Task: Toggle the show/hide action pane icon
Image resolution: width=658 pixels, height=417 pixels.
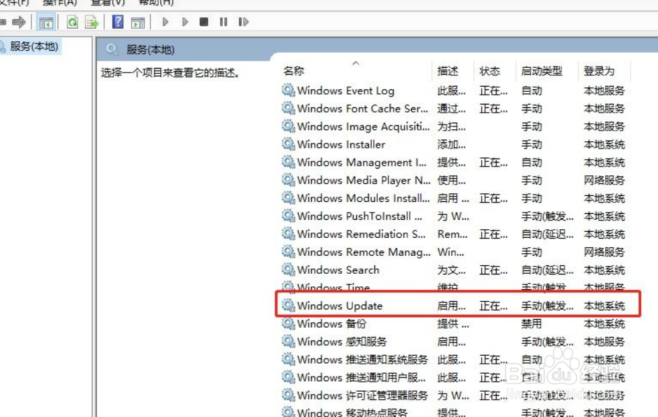Action: coord(137,22)
